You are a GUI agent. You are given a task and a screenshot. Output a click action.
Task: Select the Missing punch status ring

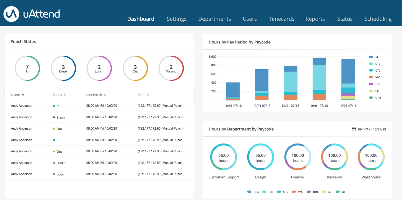pos(171,68)
